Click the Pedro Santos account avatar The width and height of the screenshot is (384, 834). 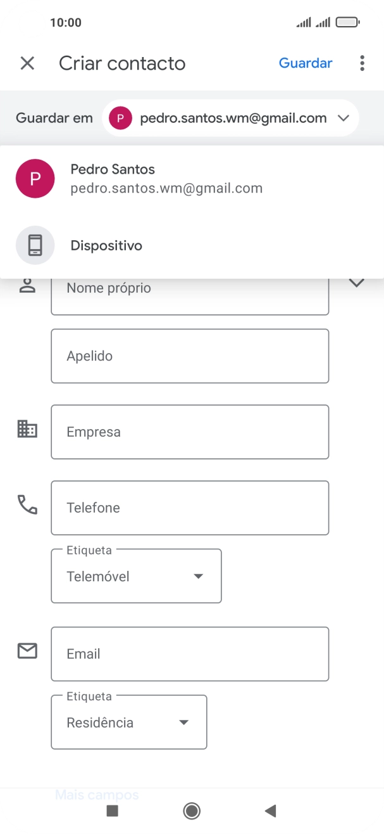pyautogui.click(x=35, y=178)
